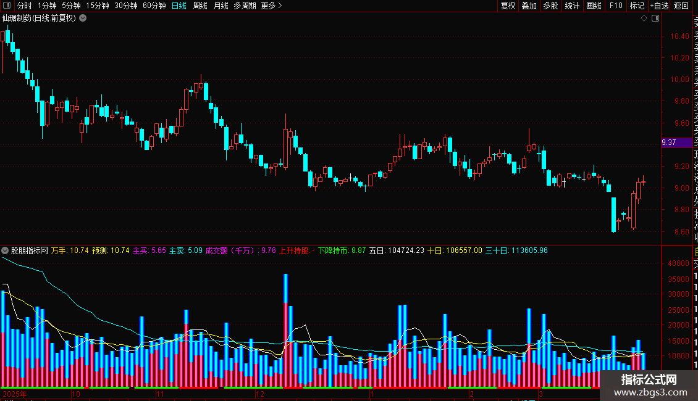
Task: Toggle the left sidebar panel icon
Action: (x=7, y=6)
